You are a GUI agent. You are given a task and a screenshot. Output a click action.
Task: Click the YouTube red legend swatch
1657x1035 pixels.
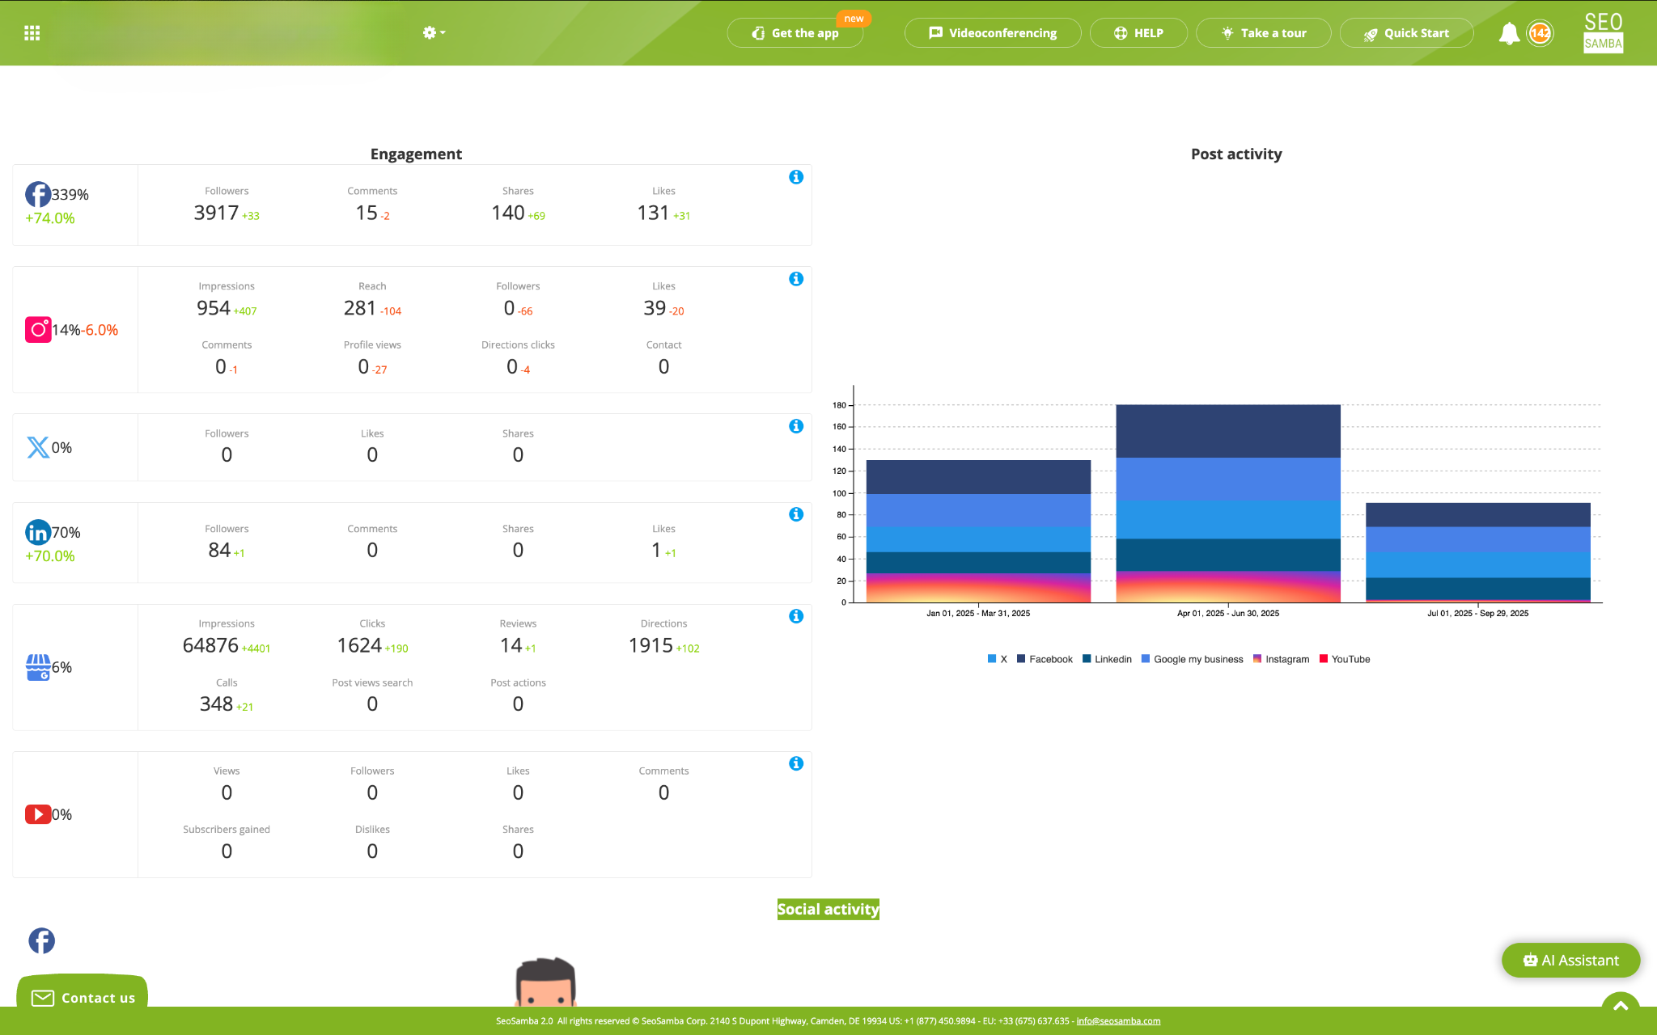point(1324,658)
